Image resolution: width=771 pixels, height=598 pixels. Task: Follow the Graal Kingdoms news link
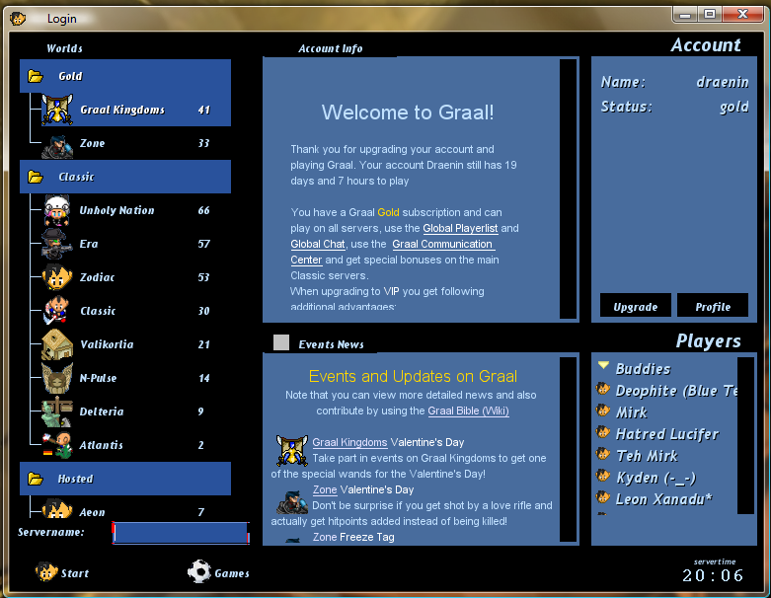tap(349, 442)
